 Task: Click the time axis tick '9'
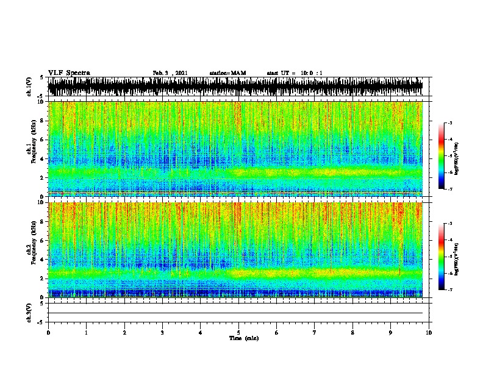coord(390,333)
